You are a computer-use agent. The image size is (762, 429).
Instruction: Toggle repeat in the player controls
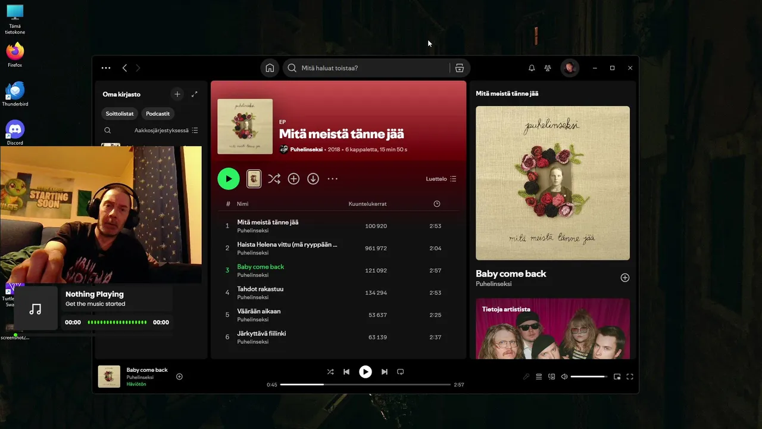401,372
